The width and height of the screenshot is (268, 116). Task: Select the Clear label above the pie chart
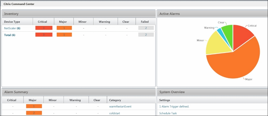tap(221, 22)
